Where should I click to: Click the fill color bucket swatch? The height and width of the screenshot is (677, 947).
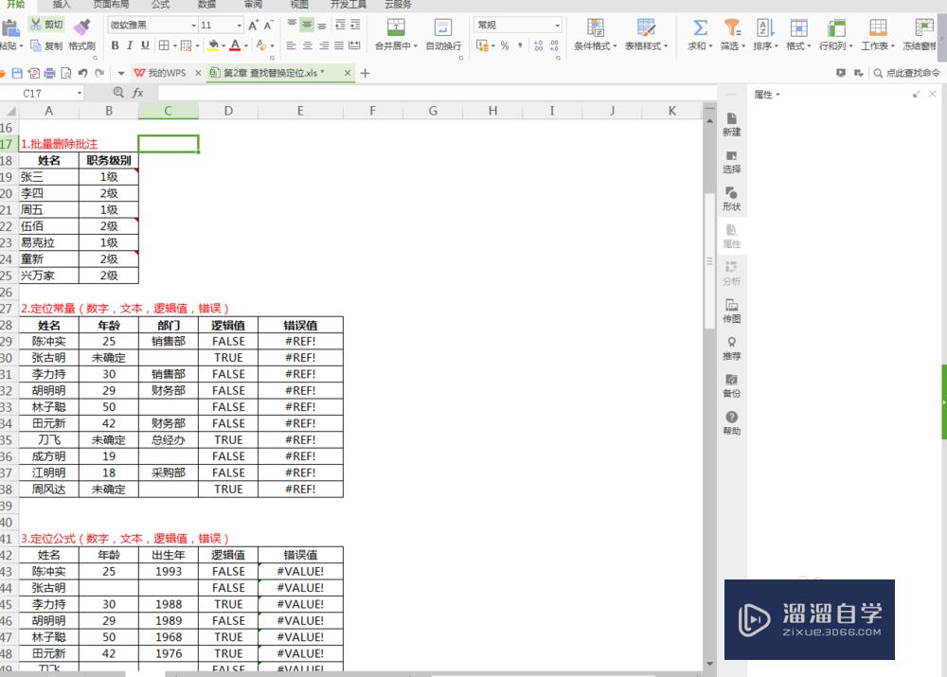tap(212, 45)
